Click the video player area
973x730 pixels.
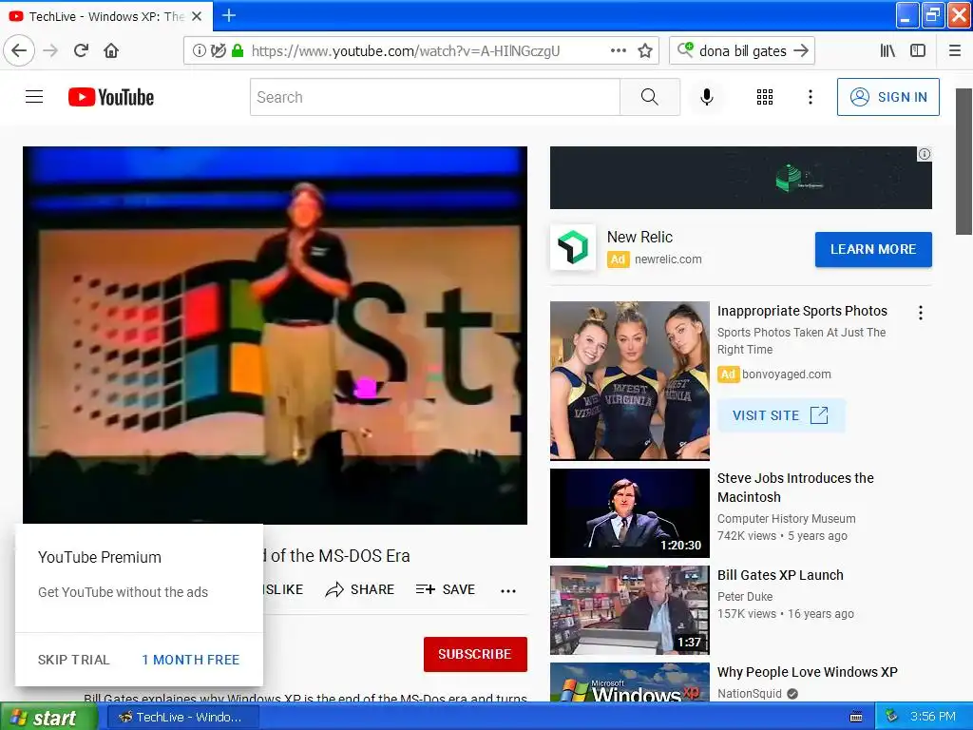coord(275,336)
